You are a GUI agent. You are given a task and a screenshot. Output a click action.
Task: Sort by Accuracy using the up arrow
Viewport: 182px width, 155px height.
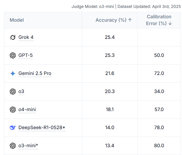click(x=130, y=20)
